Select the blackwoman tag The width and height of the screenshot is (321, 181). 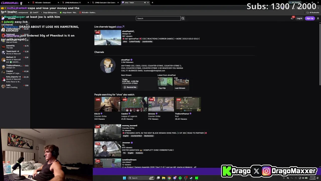click(x=149, y=136)
